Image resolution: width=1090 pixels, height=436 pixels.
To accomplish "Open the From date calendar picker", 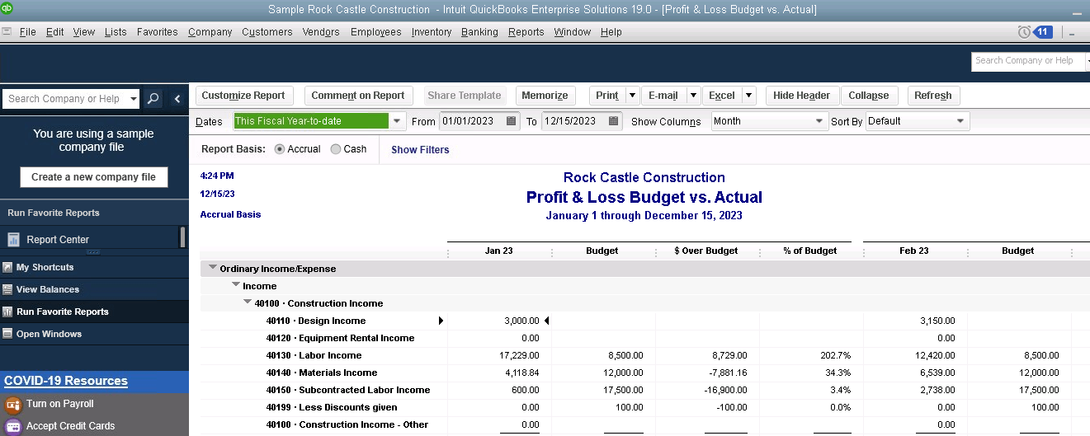I will (x=512, y=121).
